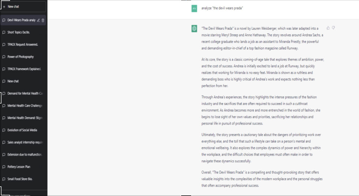Open the Power of Photography chat

(23, 57)
